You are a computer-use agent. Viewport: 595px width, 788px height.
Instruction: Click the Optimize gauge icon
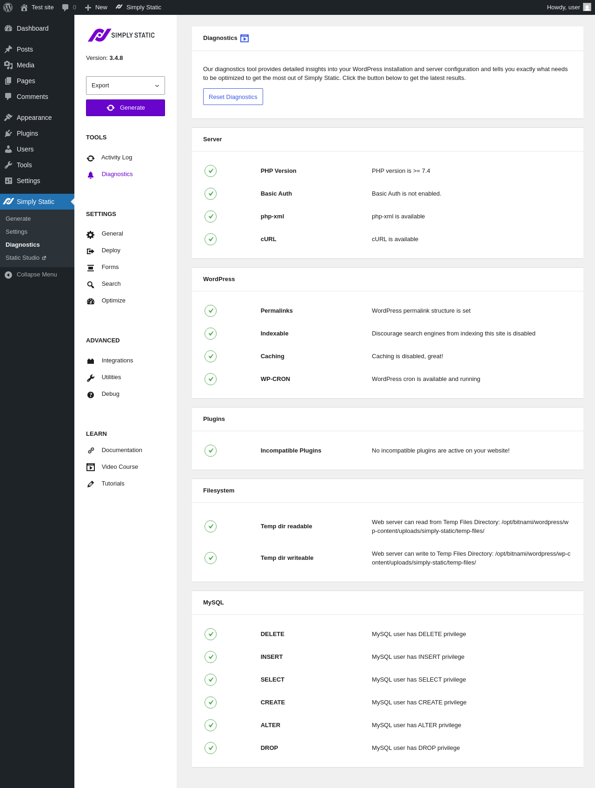91,302
